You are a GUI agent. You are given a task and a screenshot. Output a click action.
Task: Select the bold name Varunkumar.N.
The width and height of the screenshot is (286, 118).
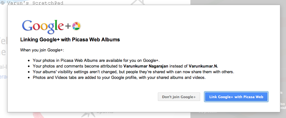tap(203, 66)
